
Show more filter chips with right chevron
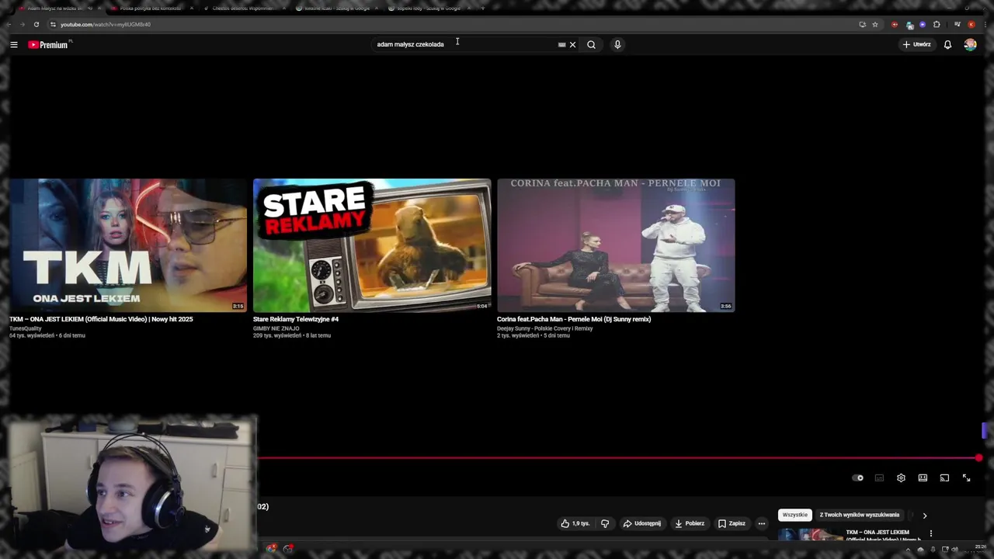coord(924,516)
